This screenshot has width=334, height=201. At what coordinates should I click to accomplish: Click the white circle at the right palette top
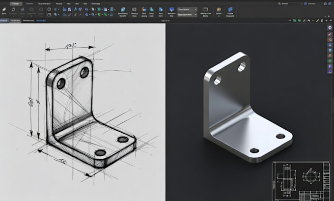(x=330, y=28)
